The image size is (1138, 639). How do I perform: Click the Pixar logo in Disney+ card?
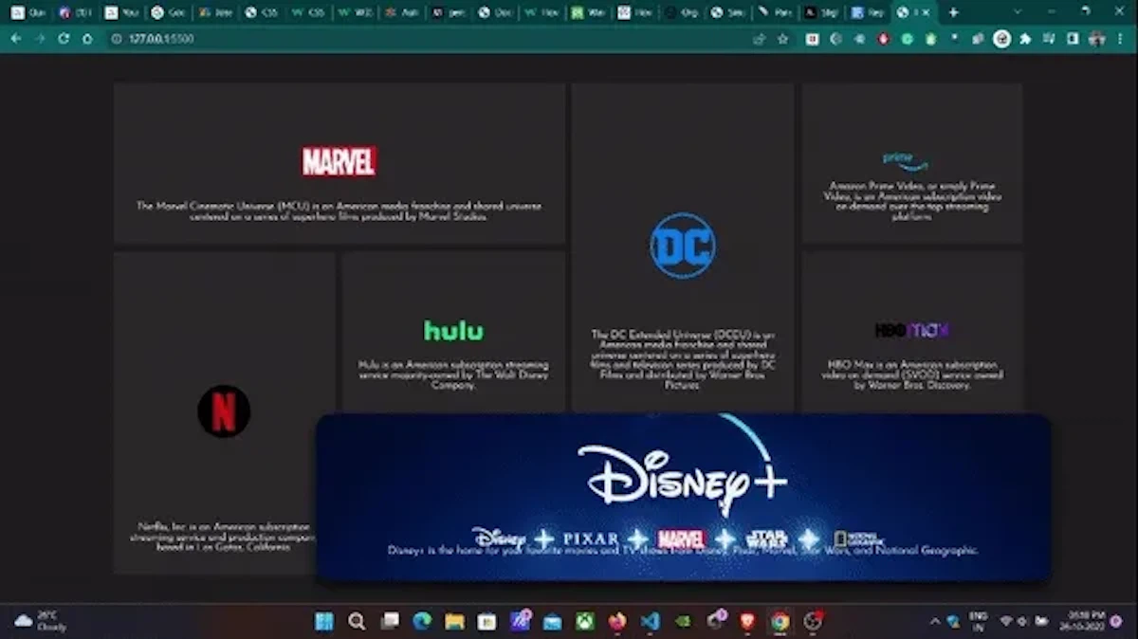click(x=591, y=539)
